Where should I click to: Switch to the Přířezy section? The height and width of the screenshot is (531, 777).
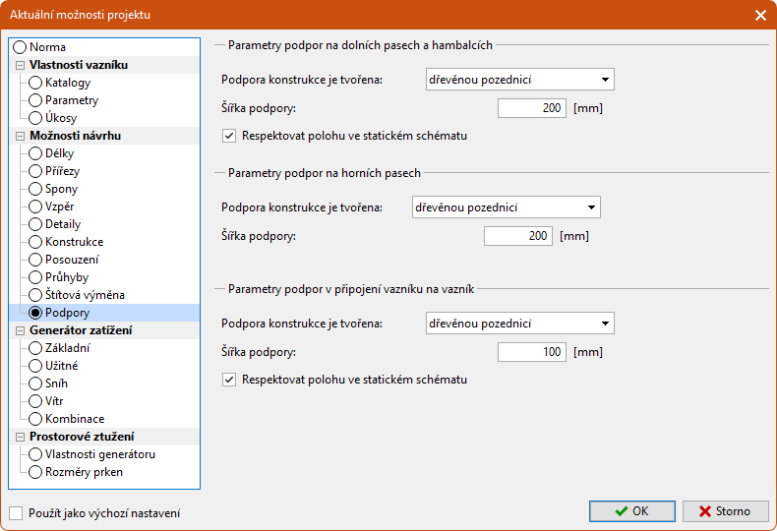(x=36, y=171)
